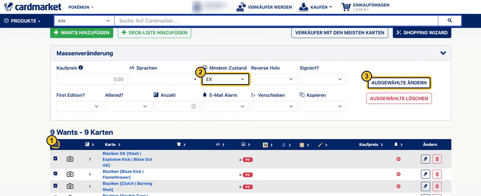Click camera icon for Blaziken Clutch row
The image size is (481, 196).
click(x=70, y=186)
